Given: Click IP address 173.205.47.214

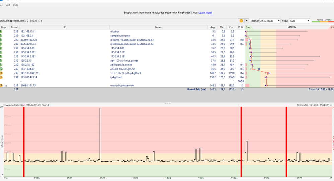Looking at the screenshot, I should pos(29,77).
